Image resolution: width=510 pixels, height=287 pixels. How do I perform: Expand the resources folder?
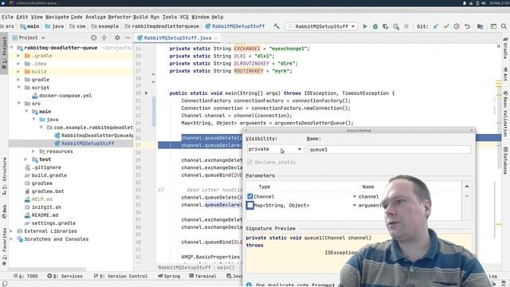[x=33, y=151]
